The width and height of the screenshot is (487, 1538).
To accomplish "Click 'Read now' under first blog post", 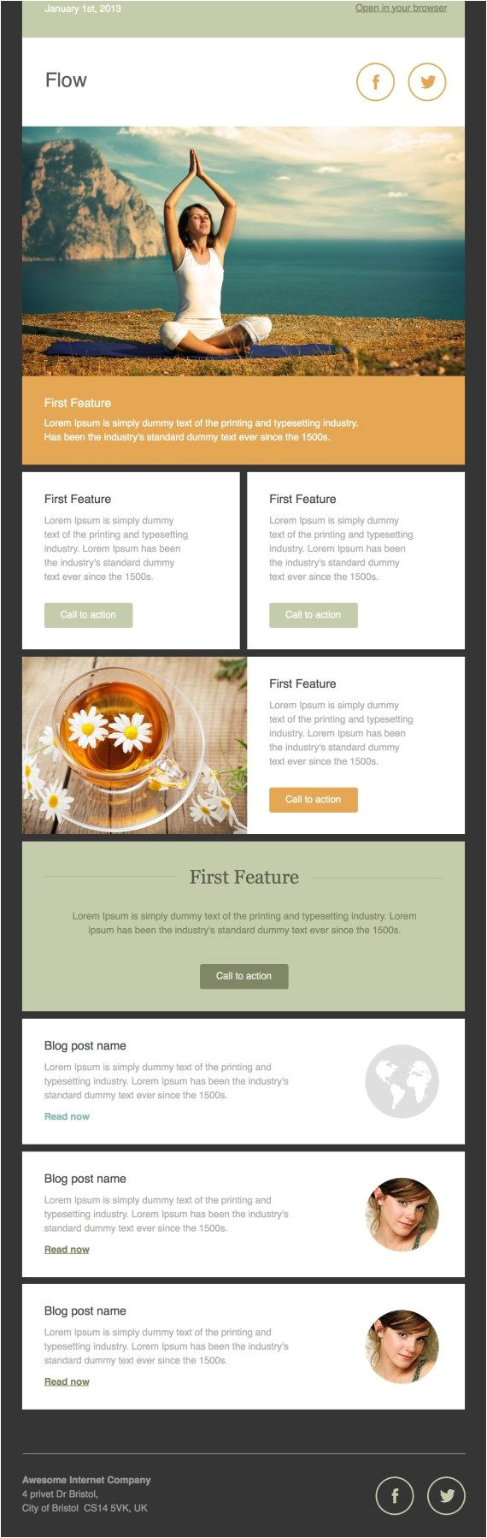I will 67,1116.
